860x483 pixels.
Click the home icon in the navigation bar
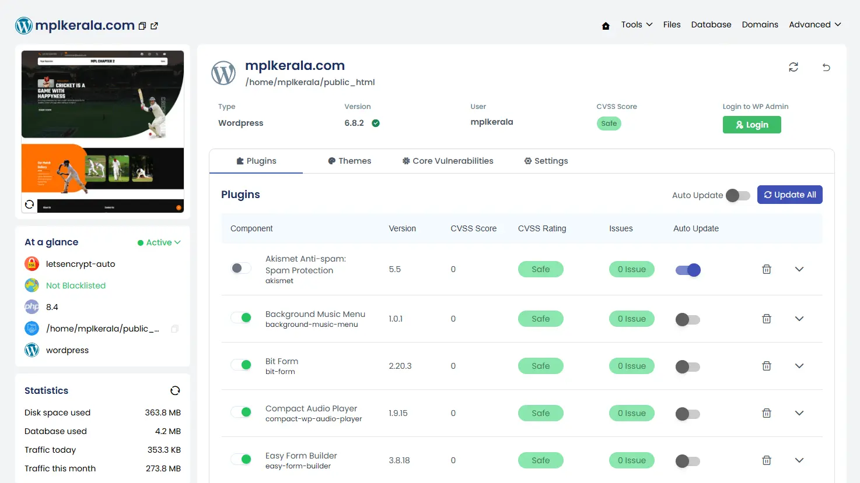tap(606, 25)
